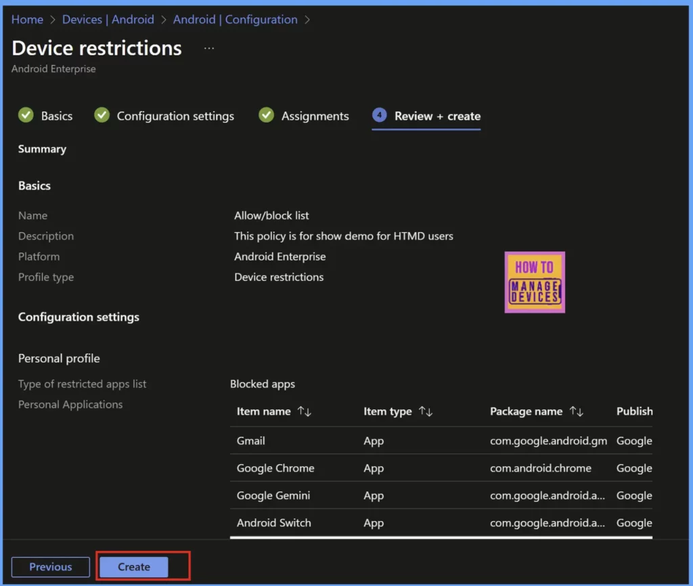Sort table by Package name arrows
This screenshot has height=586, width=693.
(577, 411)
